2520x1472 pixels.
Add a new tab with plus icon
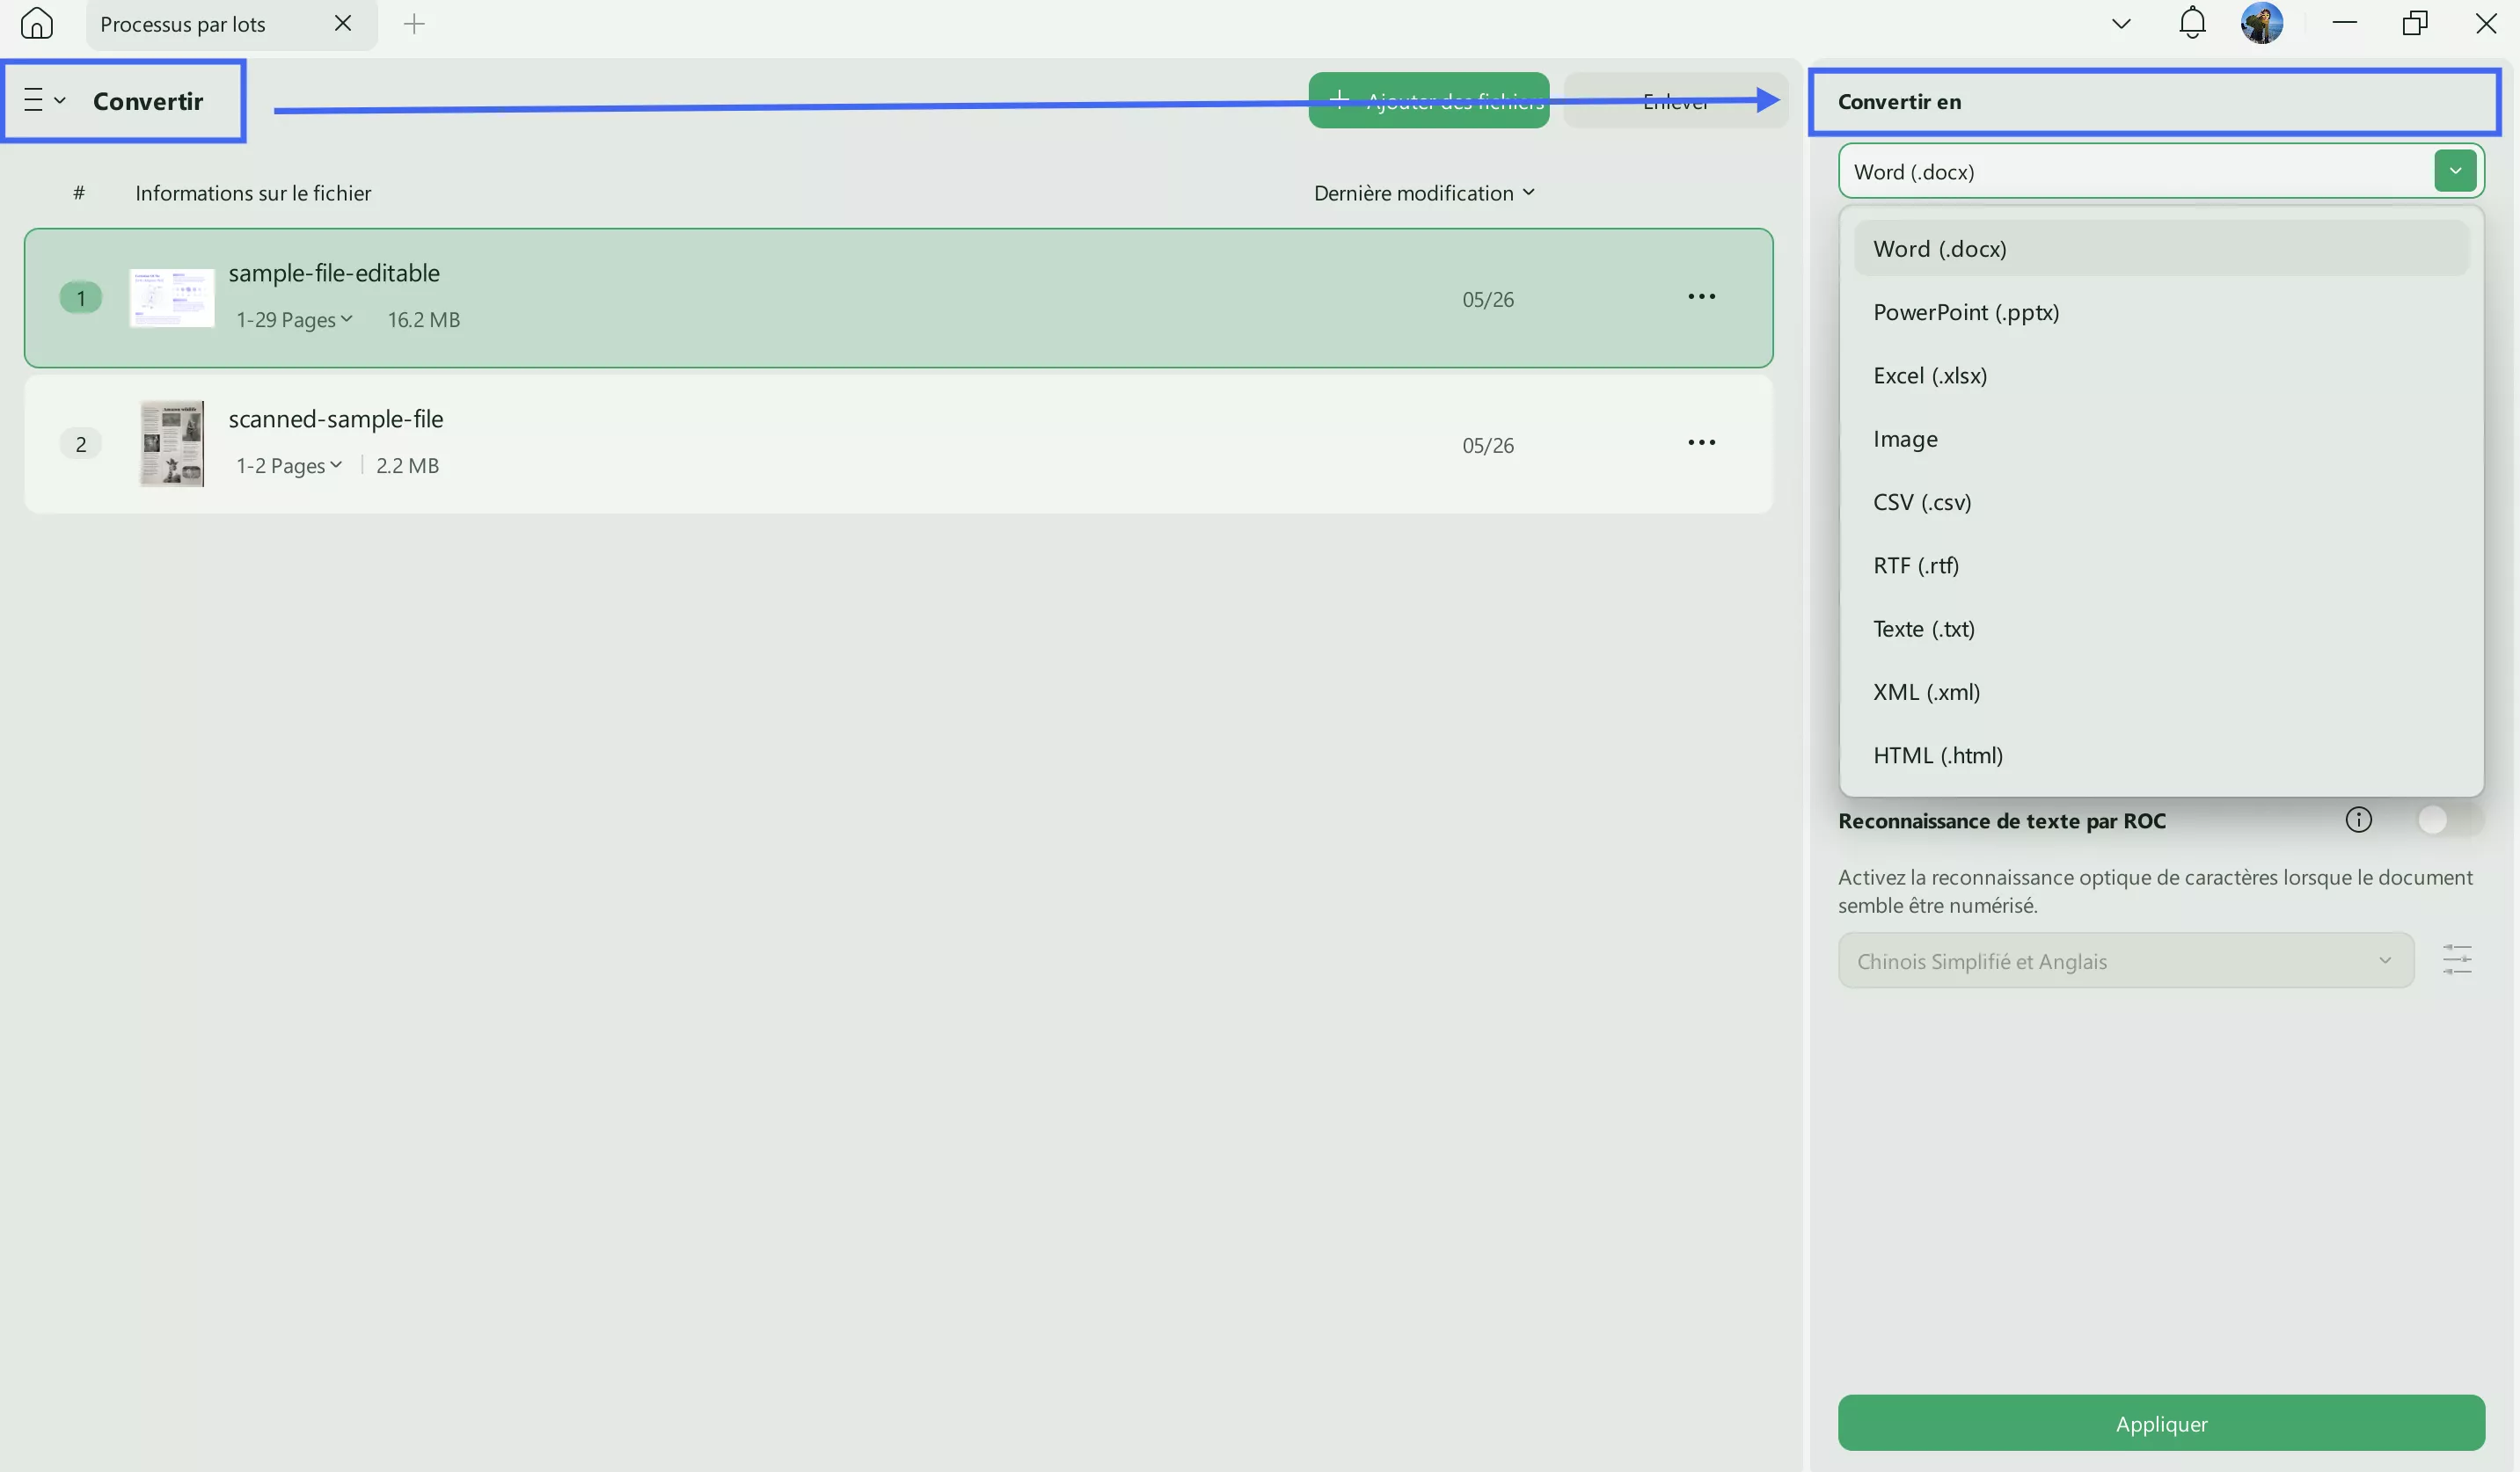(414, 24)
